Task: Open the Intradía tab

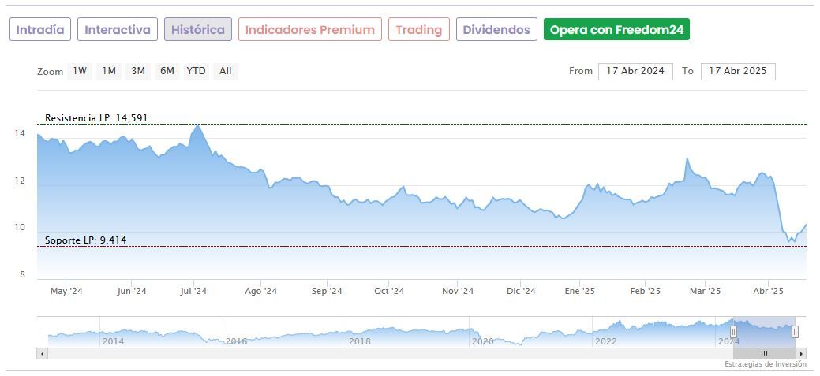Action: pyautogui.click(x=40, y=30)
